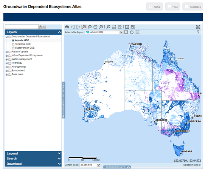Run the layer search magnifier

click(40, 27)
